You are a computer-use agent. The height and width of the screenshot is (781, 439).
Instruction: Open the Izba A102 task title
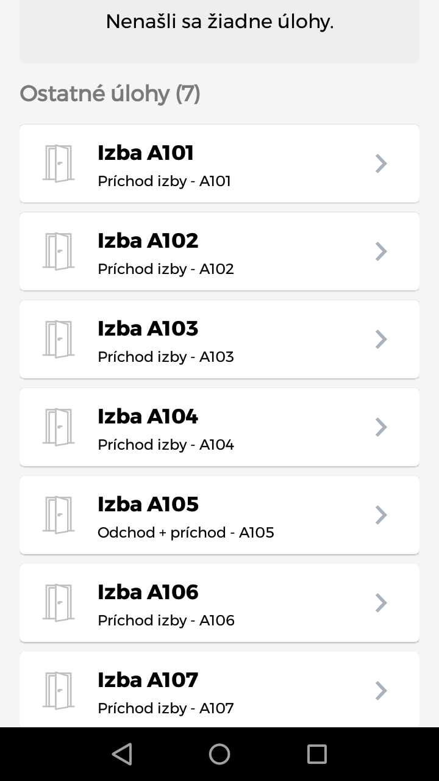point(148,240)
